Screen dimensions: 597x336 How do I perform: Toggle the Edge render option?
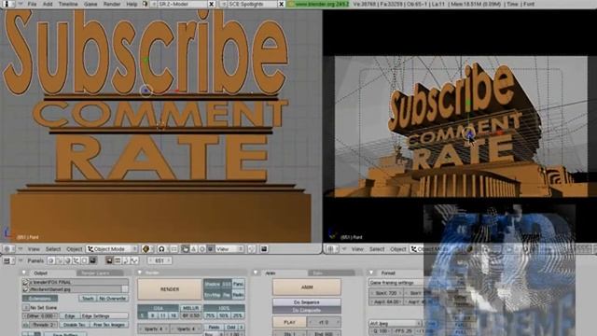pyautogui.click(x=70, y=315)
